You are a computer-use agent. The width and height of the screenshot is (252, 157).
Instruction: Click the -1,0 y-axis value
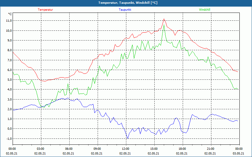9,138
